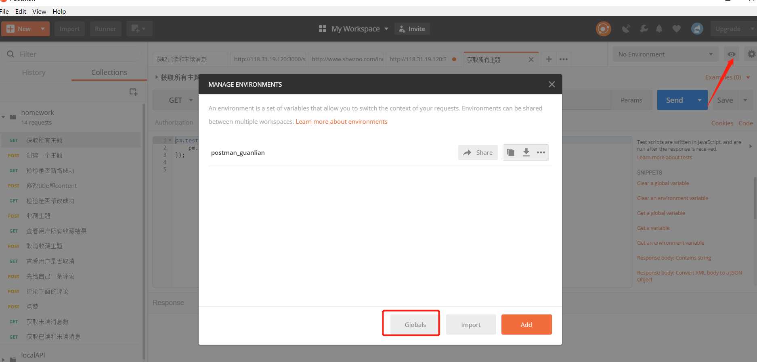This screenshot has height=362, width=757.
Task: Click the Import button in the dialog
Action: tap(471, 325)
